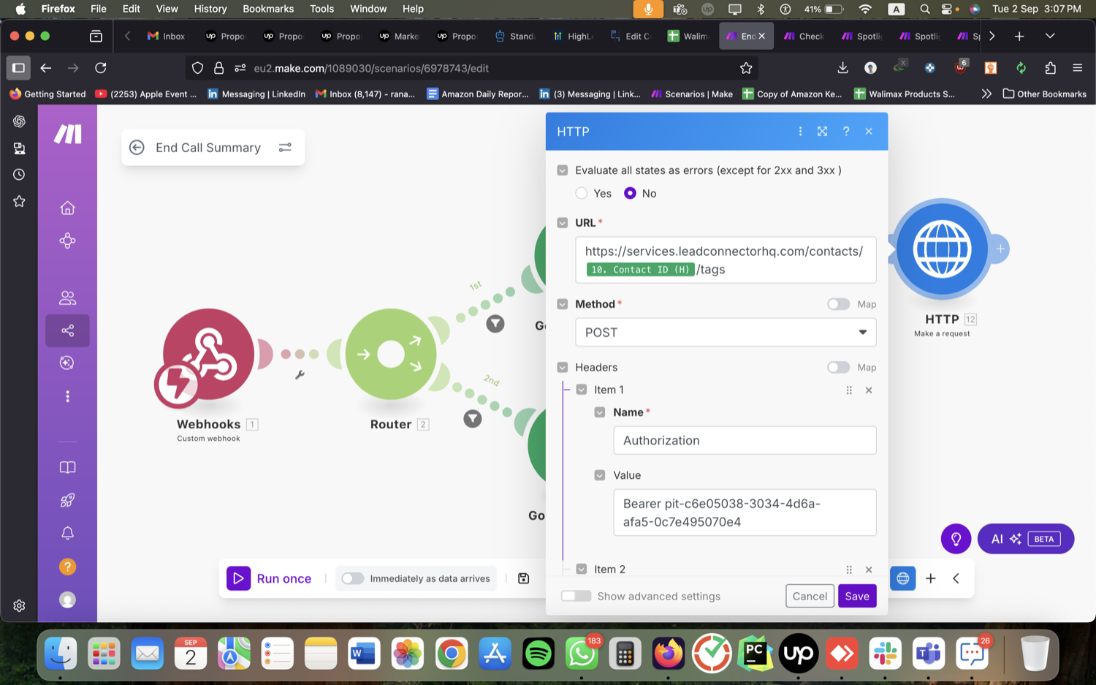Enable the Map toggle for Headers
Image resolution: width=1096 pixels, height=685 pixels.
tap(838, 367)
